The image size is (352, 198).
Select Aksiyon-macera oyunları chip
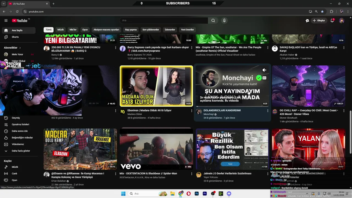[106, 30]
